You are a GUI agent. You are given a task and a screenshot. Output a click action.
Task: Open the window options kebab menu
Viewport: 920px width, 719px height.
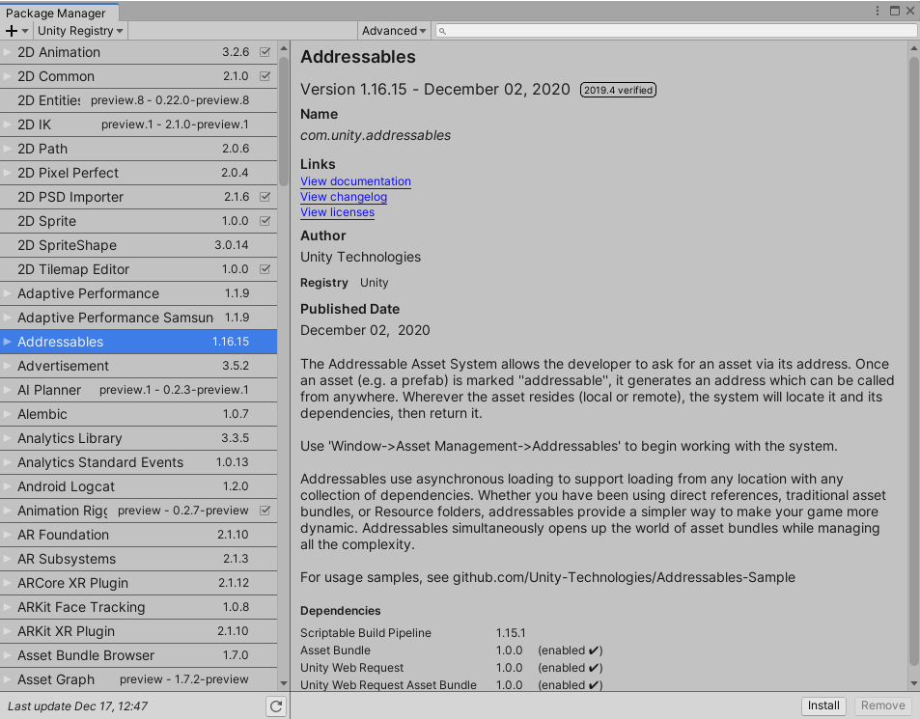coord(878,11)
